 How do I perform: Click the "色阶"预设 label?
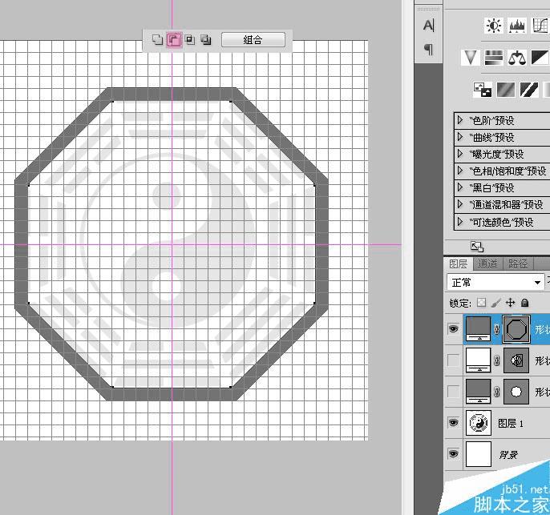pyautogui.click(x=491, y=121)
